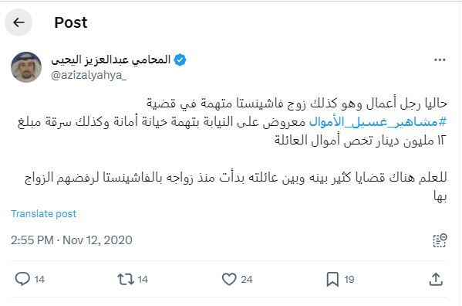Click the 2:55 PM timestamp

pyautogui.click(x=32, y=240)
